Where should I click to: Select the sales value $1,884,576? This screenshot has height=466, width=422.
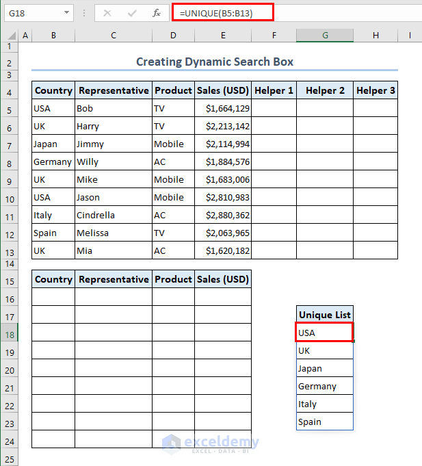[223, 161]
